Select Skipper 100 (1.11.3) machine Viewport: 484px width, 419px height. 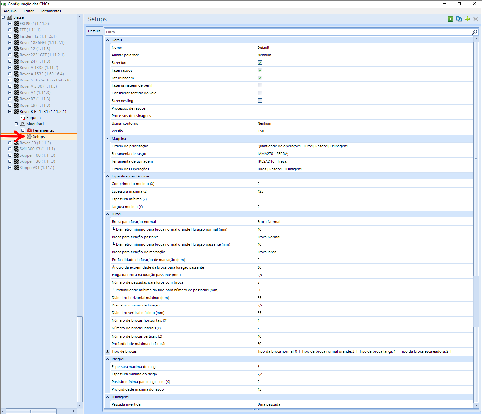[37, 155]
